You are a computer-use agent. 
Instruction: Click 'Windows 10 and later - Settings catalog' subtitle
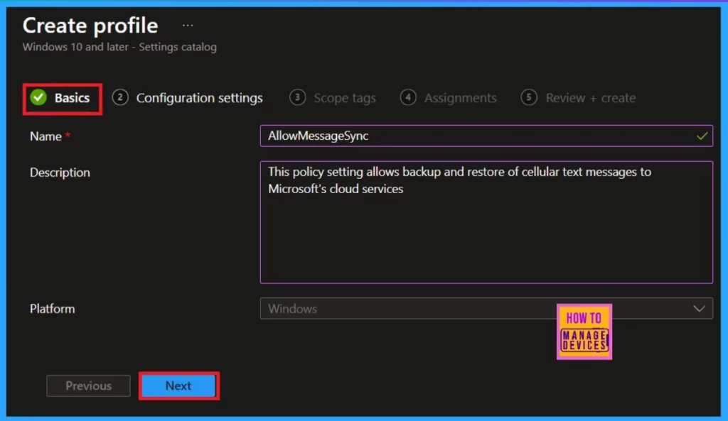pos(119,47)
